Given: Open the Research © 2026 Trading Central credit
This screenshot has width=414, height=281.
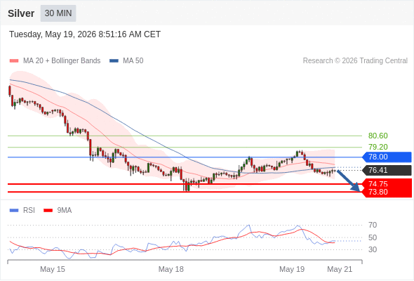Looking at the screenshot, I should 355,61.
